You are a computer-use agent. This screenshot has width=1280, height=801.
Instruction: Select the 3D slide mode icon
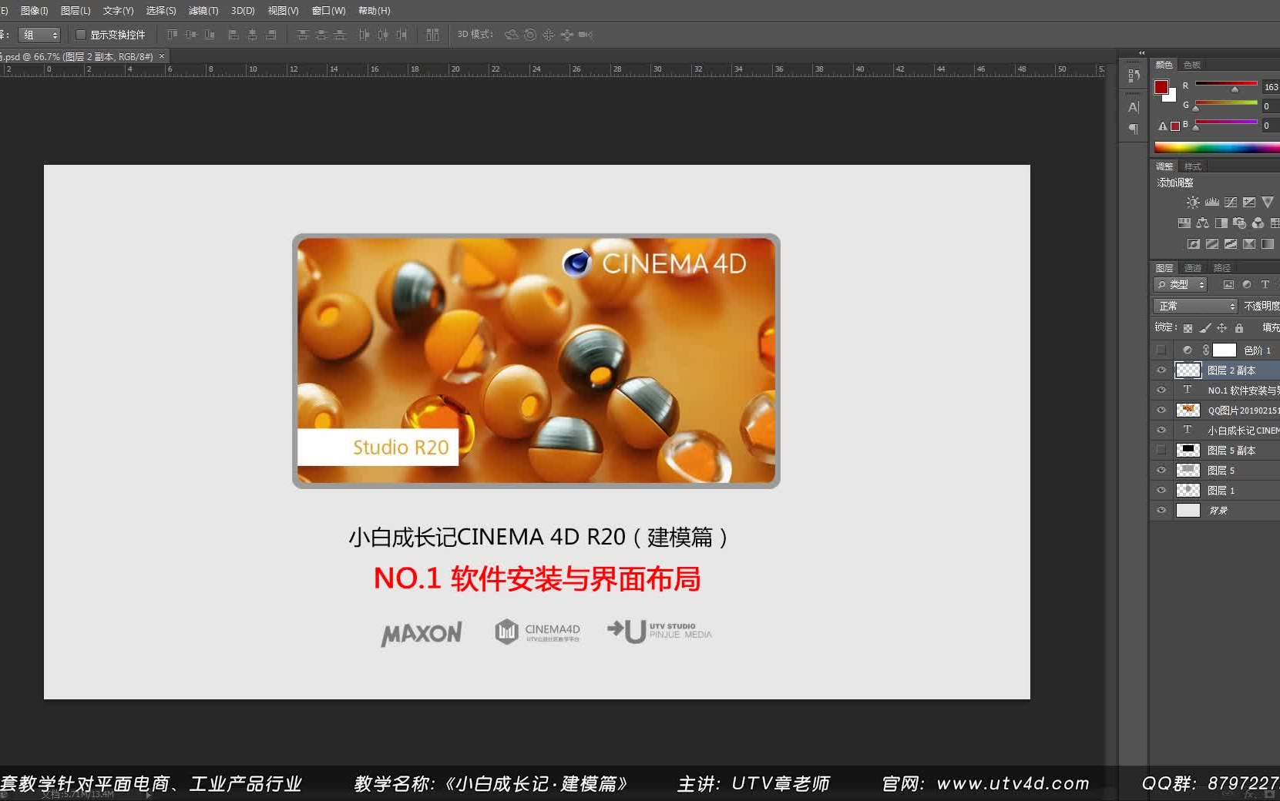click(x=567, y=35)
